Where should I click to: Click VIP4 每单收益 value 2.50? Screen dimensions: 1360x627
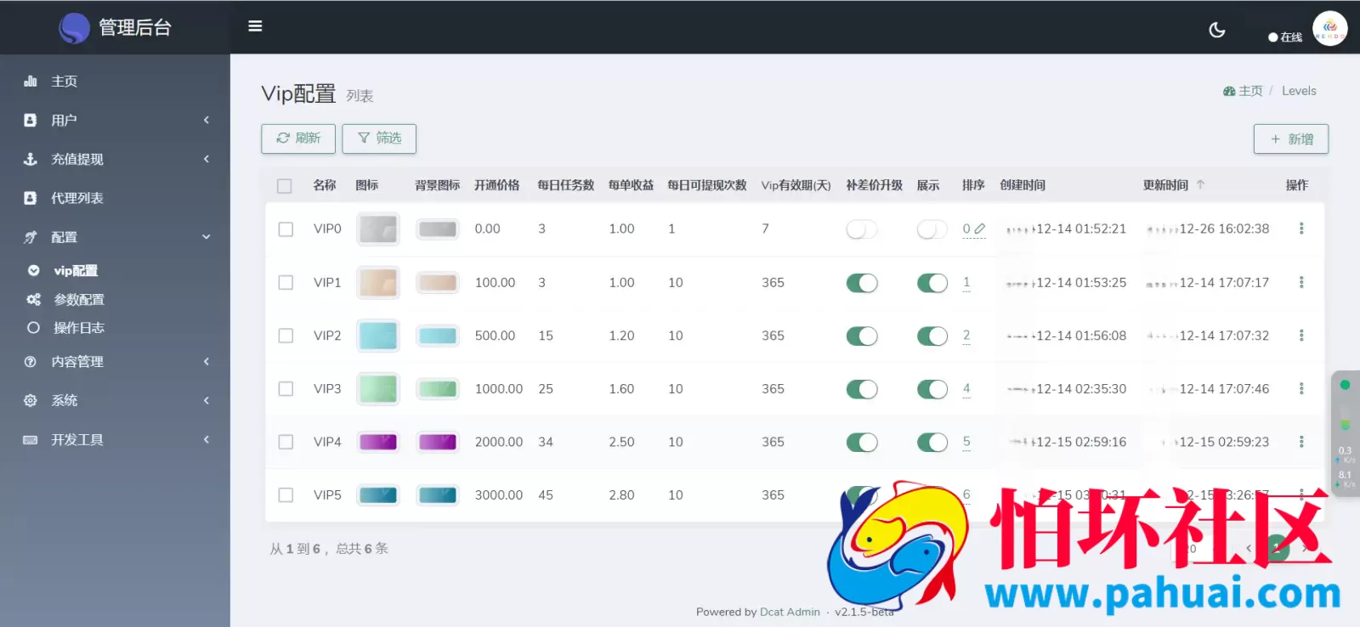tap(621, 442)
